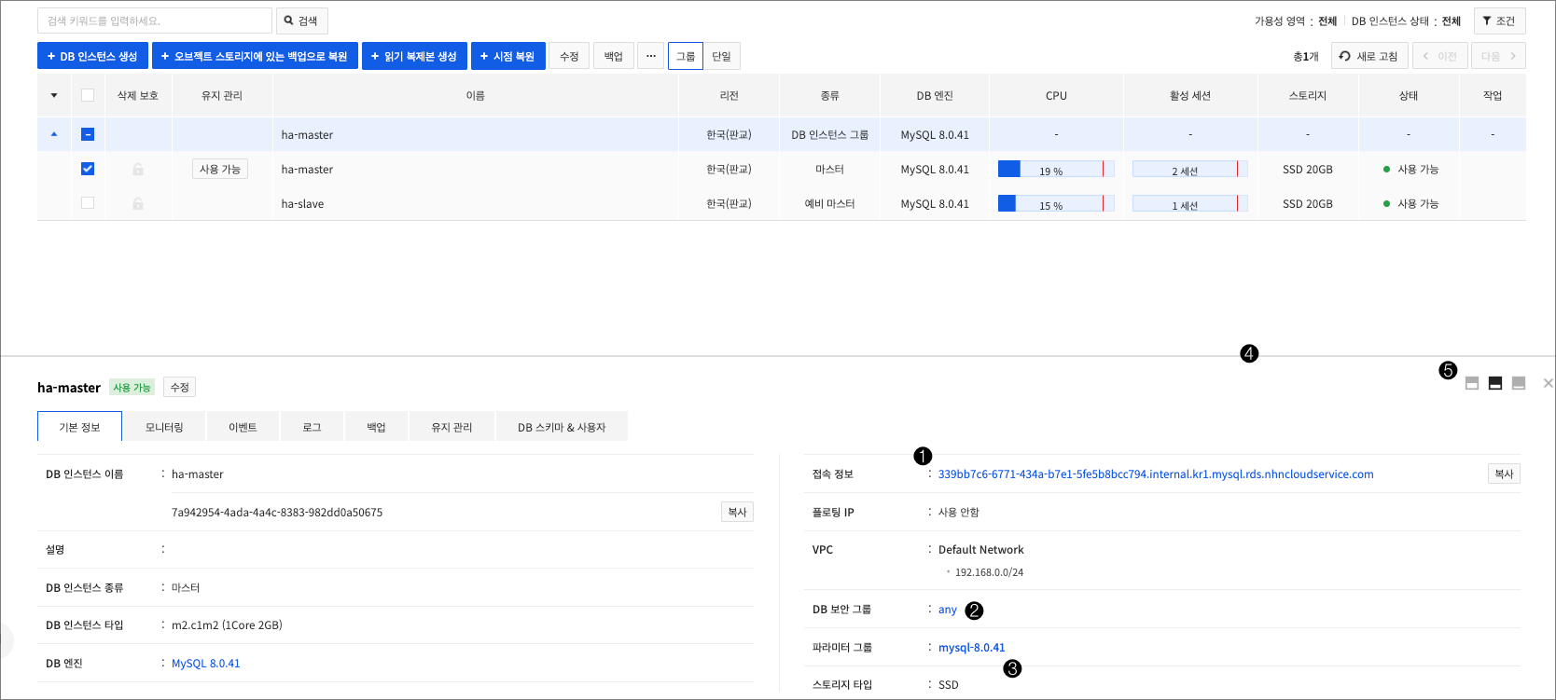The image size is (1556, 700).
Task: Click DB 인스턴스 생성 button
Action: pos(92,56)
